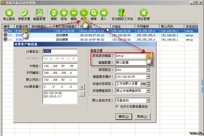Click the 计算机名 input field
Image resolution: width=204 pixels, height=136 pixels.
60,52
